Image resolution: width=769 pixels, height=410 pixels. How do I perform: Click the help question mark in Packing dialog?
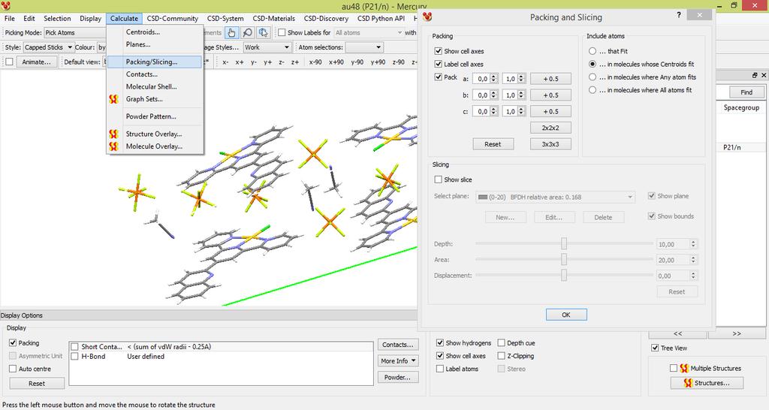coord(679,15)
